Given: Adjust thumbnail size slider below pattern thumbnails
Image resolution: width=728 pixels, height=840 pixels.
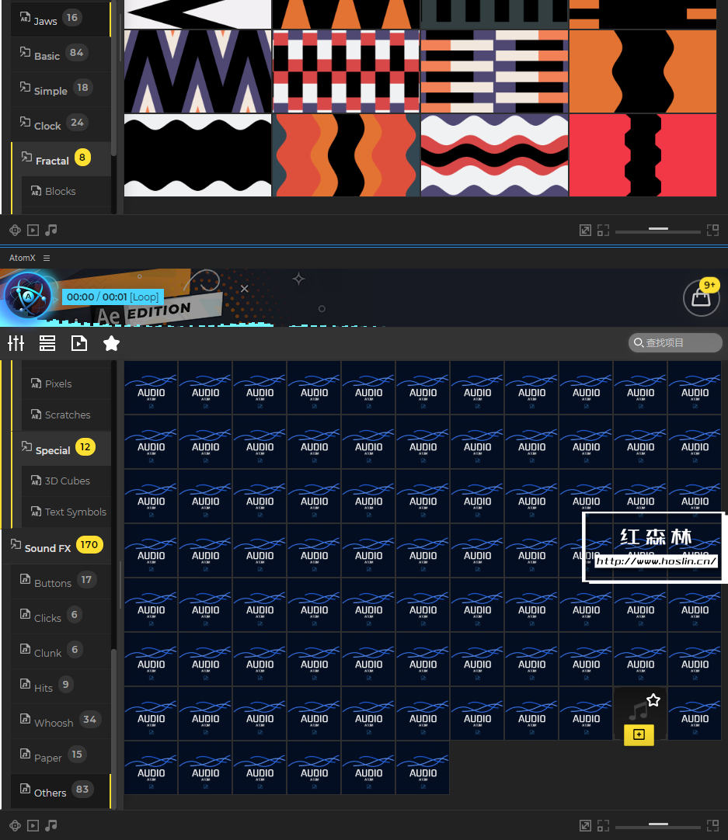Looking at the screenshot, I should pyautogui.click(x=658, y=229).
